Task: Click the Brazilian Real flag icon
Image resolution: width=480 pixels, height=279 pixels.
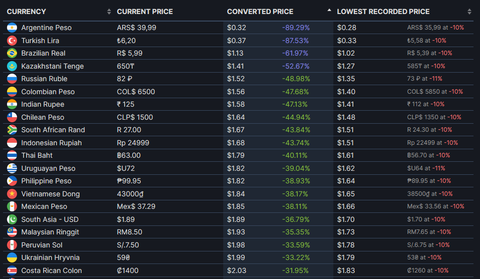Action: [x=12, y=53]
